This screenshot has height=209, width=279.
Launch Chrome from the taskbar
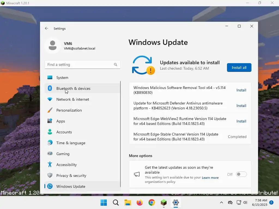click(151, 202)
